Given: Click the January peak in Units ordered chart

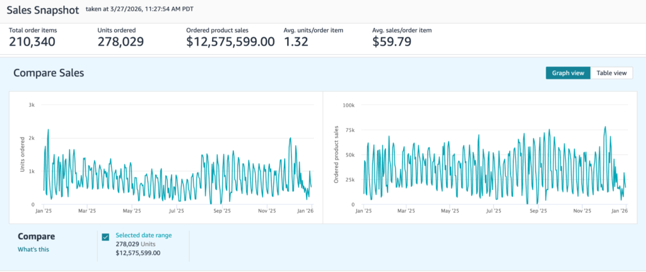Looking at the screenshot, I should pos(49,130).
